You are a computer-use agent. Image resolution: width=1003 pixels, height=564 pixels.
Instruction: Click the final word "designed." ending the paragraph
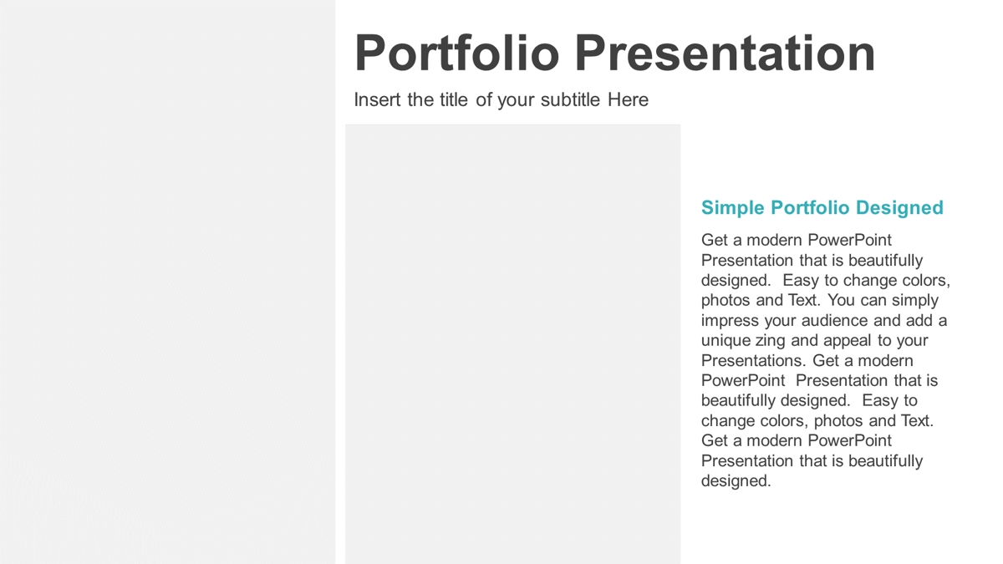point(736,480)
